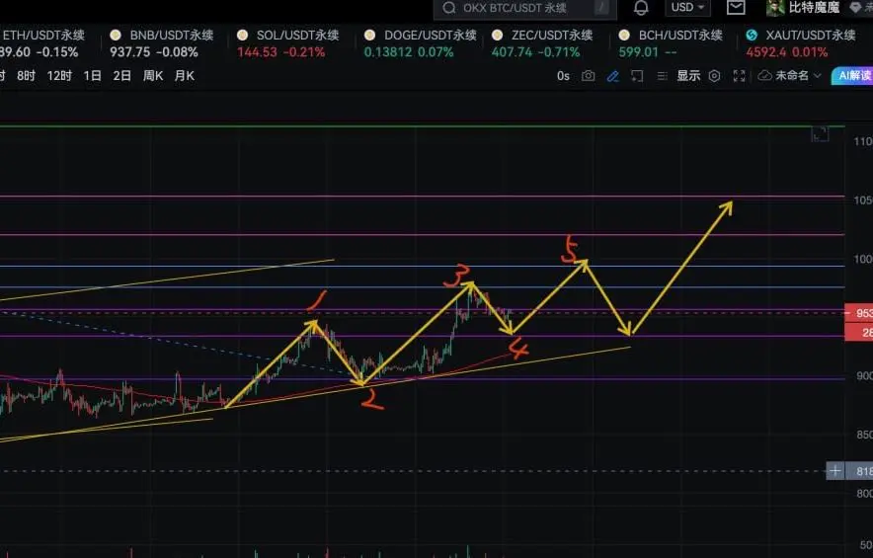The height and width of the screenshot is (558, 873).
Task: Click BNB price 937.75
Action: tap(129, 52)
